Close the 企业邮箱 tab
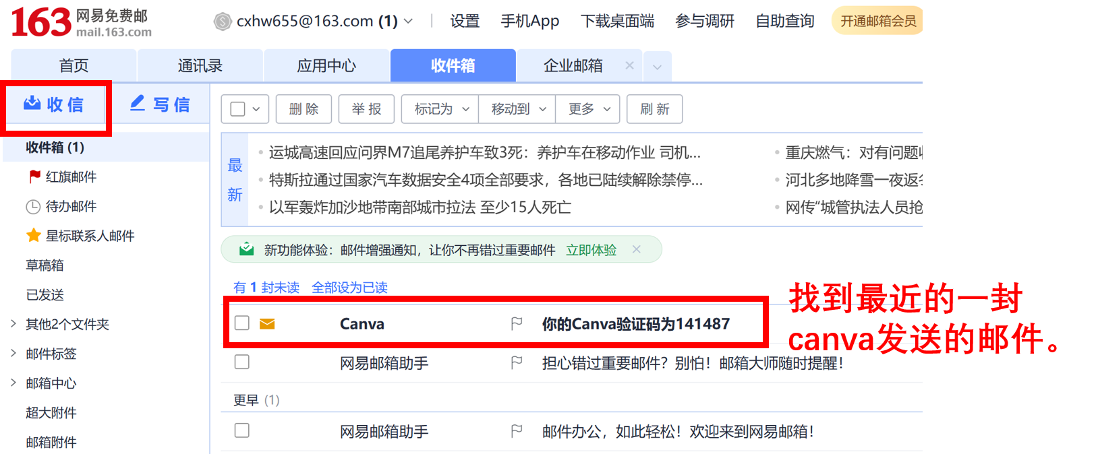Screen dimensions: 1098x454 coord(629,65)
